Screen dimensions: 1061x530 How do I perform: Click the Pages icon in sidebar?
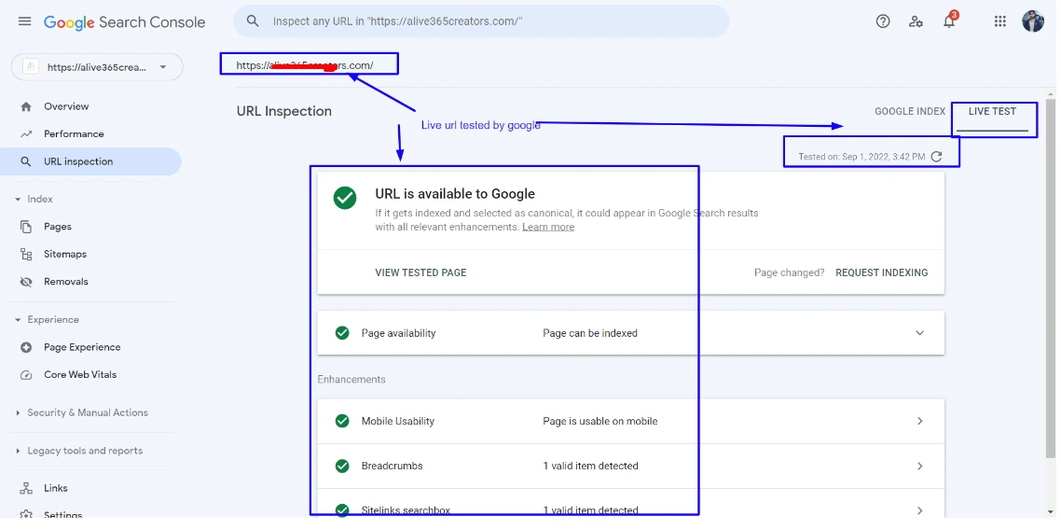click(26, 227)
